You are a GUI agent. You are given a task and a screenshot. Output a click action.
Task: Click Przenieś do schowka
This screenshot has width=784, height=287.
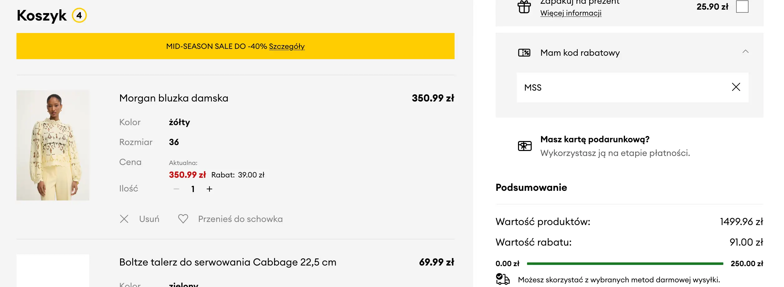[x=240, y=219]
